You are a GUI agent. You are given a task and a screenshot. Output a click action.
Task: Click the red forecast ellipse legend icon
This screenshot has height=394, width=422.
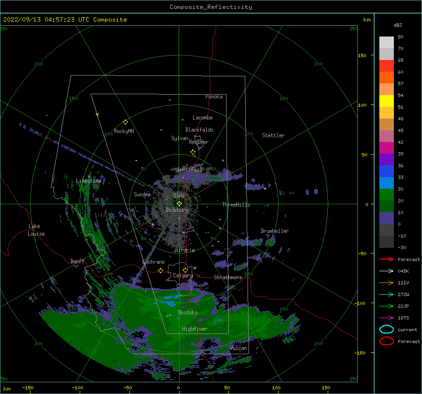click(x=386, y=341)
